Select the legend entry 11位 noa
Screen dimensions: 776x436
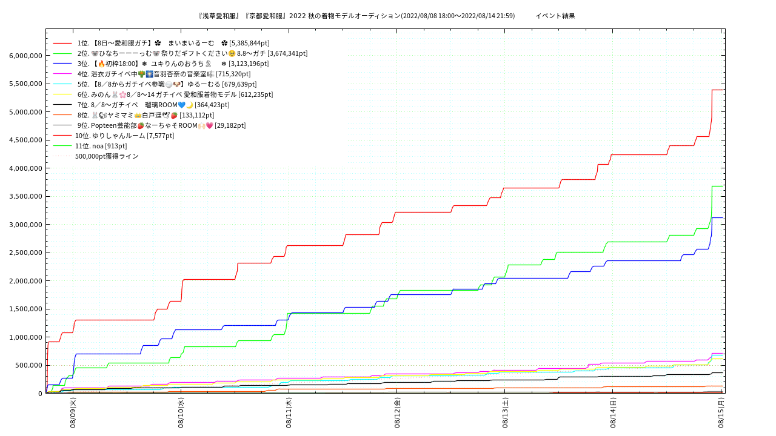coord(101,146)
